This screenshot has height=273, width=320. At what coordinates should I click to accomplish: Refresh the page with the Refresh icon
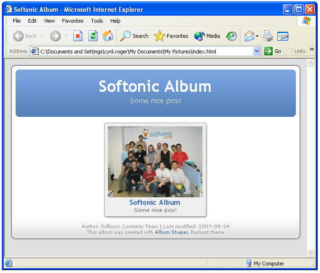pos(93,36)
